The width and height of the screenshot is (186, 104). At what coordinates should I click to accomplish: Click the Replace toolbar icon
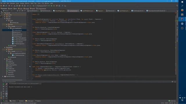point(25,6)
